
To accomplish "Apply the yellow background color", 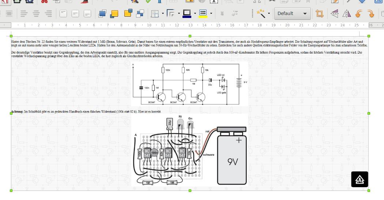I will (203, 14).
